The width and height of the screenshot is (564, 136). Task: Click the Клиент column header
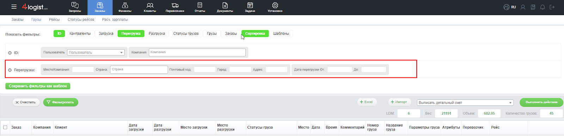pos(61,127)
